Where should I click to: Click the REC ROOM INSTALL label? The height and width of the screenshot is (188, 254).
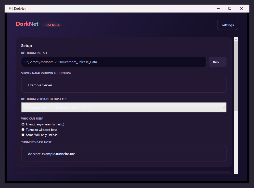34,53
